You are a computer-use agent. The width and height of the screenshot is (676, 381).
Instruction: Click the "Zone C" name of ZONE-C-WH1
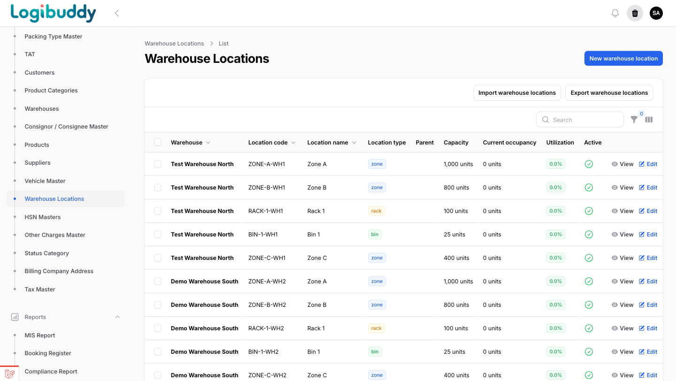317,258
